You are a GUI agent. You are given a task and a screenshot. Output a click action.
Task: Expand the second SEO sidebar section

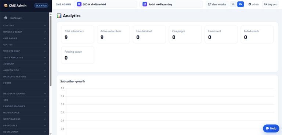(25, 100)
